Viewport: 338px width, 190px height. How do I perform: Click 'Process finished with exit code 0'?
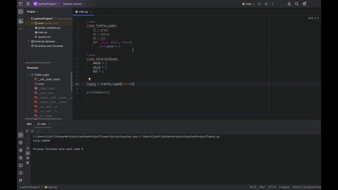tap(58, 149)
